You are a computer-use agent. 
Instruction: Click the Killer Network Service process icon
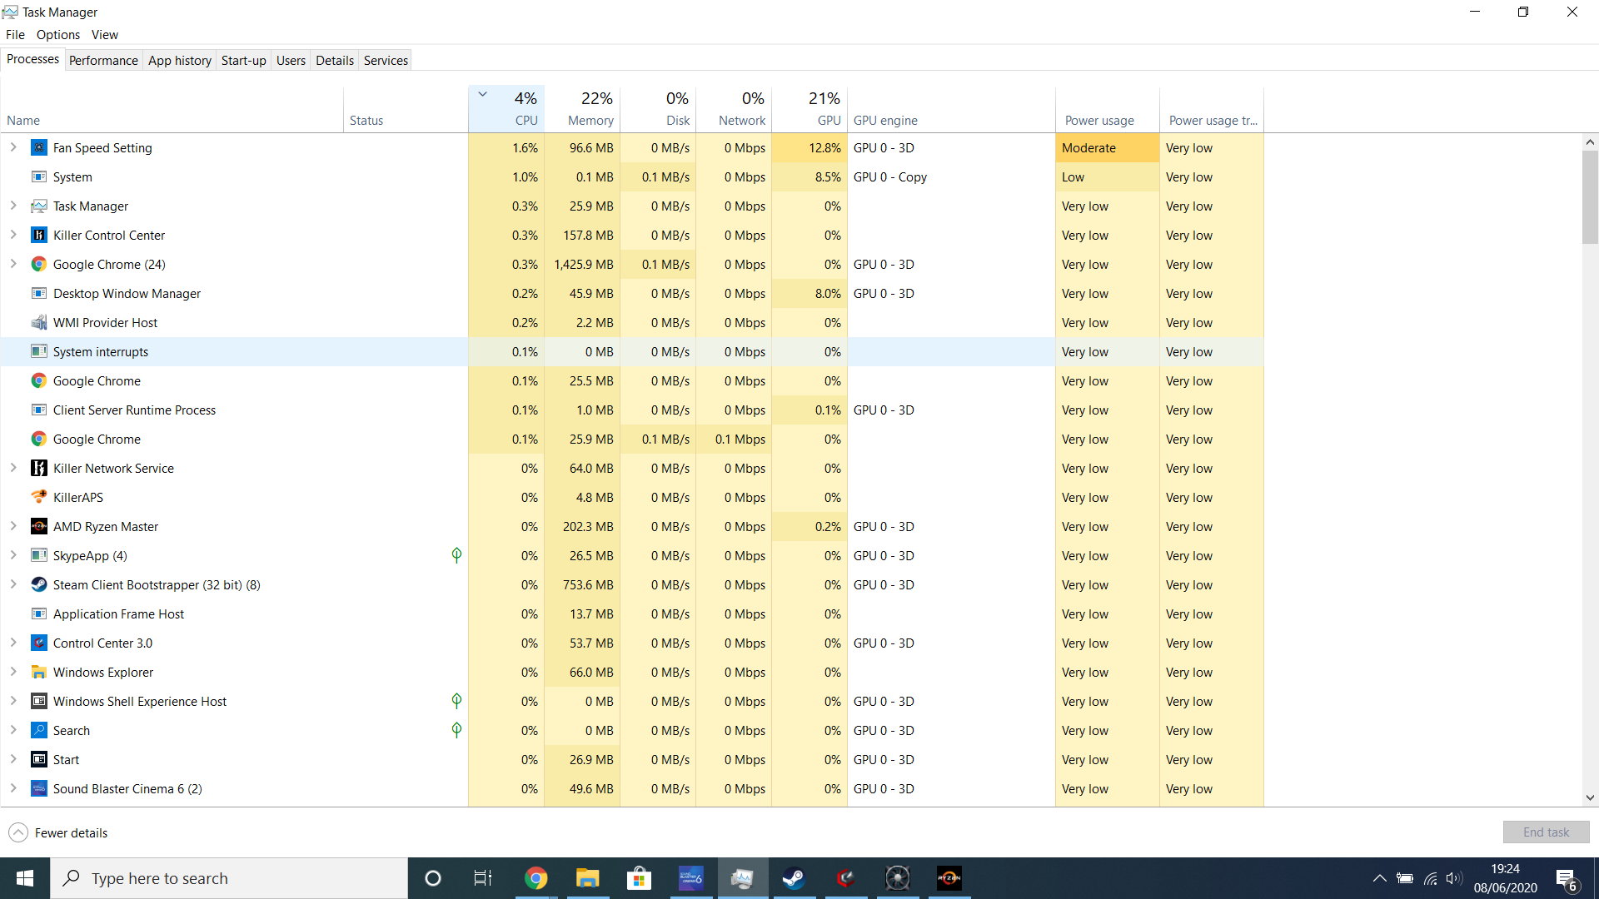coord(39,469)
